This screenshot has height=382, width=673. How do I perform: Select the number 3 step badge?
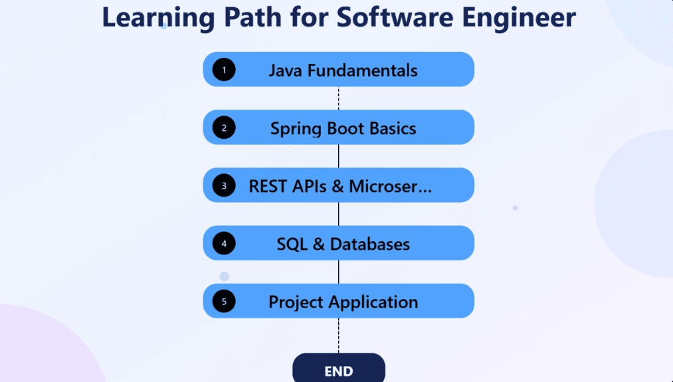click(224, 185)
